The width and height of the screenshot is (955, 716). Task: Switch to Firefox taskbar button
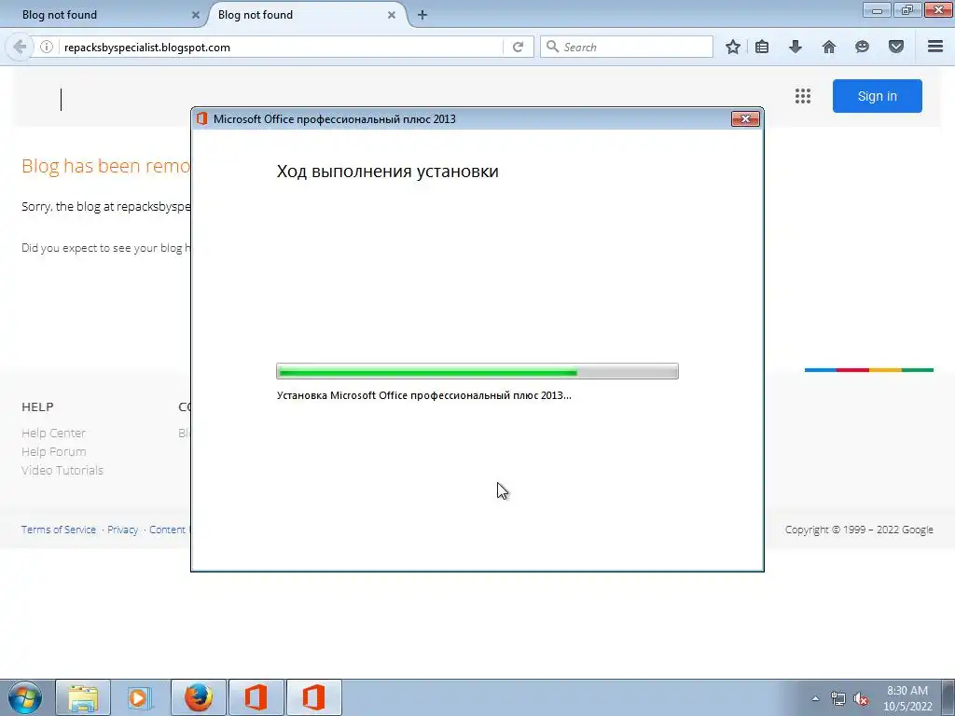199,697
